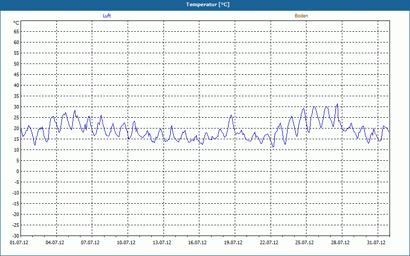The width and height of the screenshot is (410, 256).
Task: Click the 60 y-axis value
Action: (16, 42)
